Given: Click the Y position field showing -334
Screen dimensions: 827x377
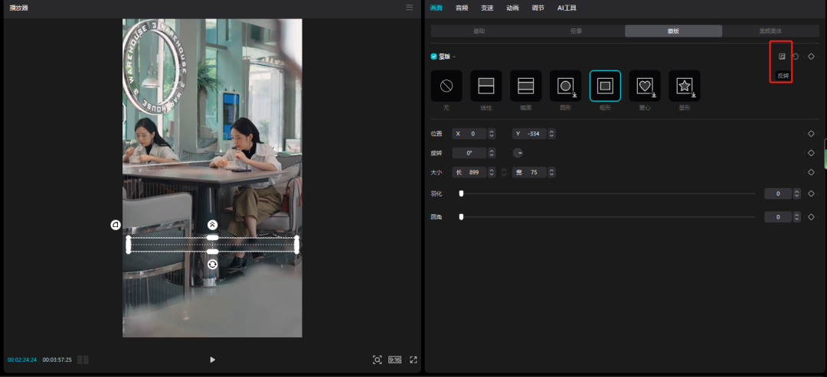Looking at the screenshot, I should coord(530,134).
